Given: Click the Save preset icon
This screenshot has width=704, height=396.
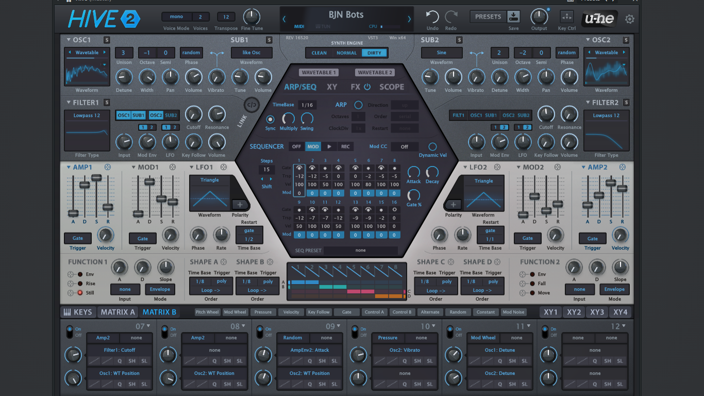Looking at the screenshot, I should pyautogui.click(x=513, y=16).
